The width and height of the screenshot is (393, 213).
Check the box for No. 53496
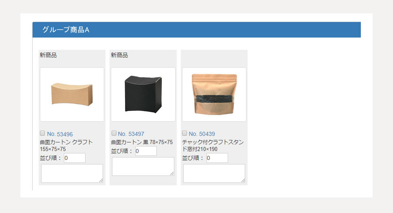(x=42, y=133)
